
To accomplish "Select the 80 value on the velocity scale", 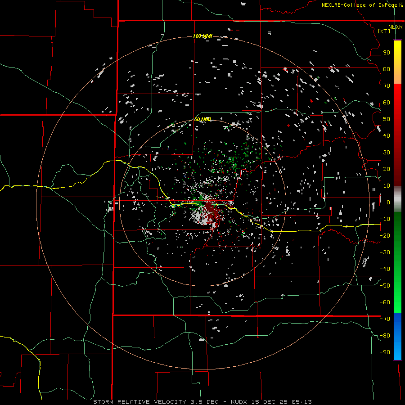I will click(387, 69).
